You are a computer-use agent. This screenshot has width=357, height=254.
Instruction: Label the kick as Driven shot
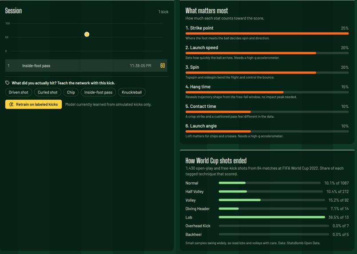(x=19, y=92)
